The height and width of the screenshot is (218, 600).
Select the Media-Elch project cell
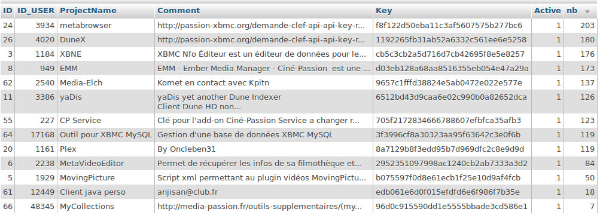pos(106,83)
